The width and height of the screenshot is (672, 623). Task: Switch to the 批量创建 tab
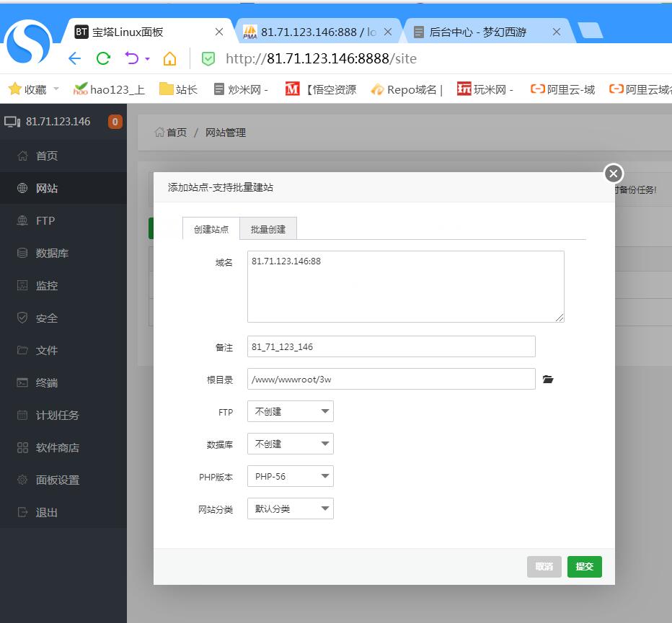coord(268,229)
